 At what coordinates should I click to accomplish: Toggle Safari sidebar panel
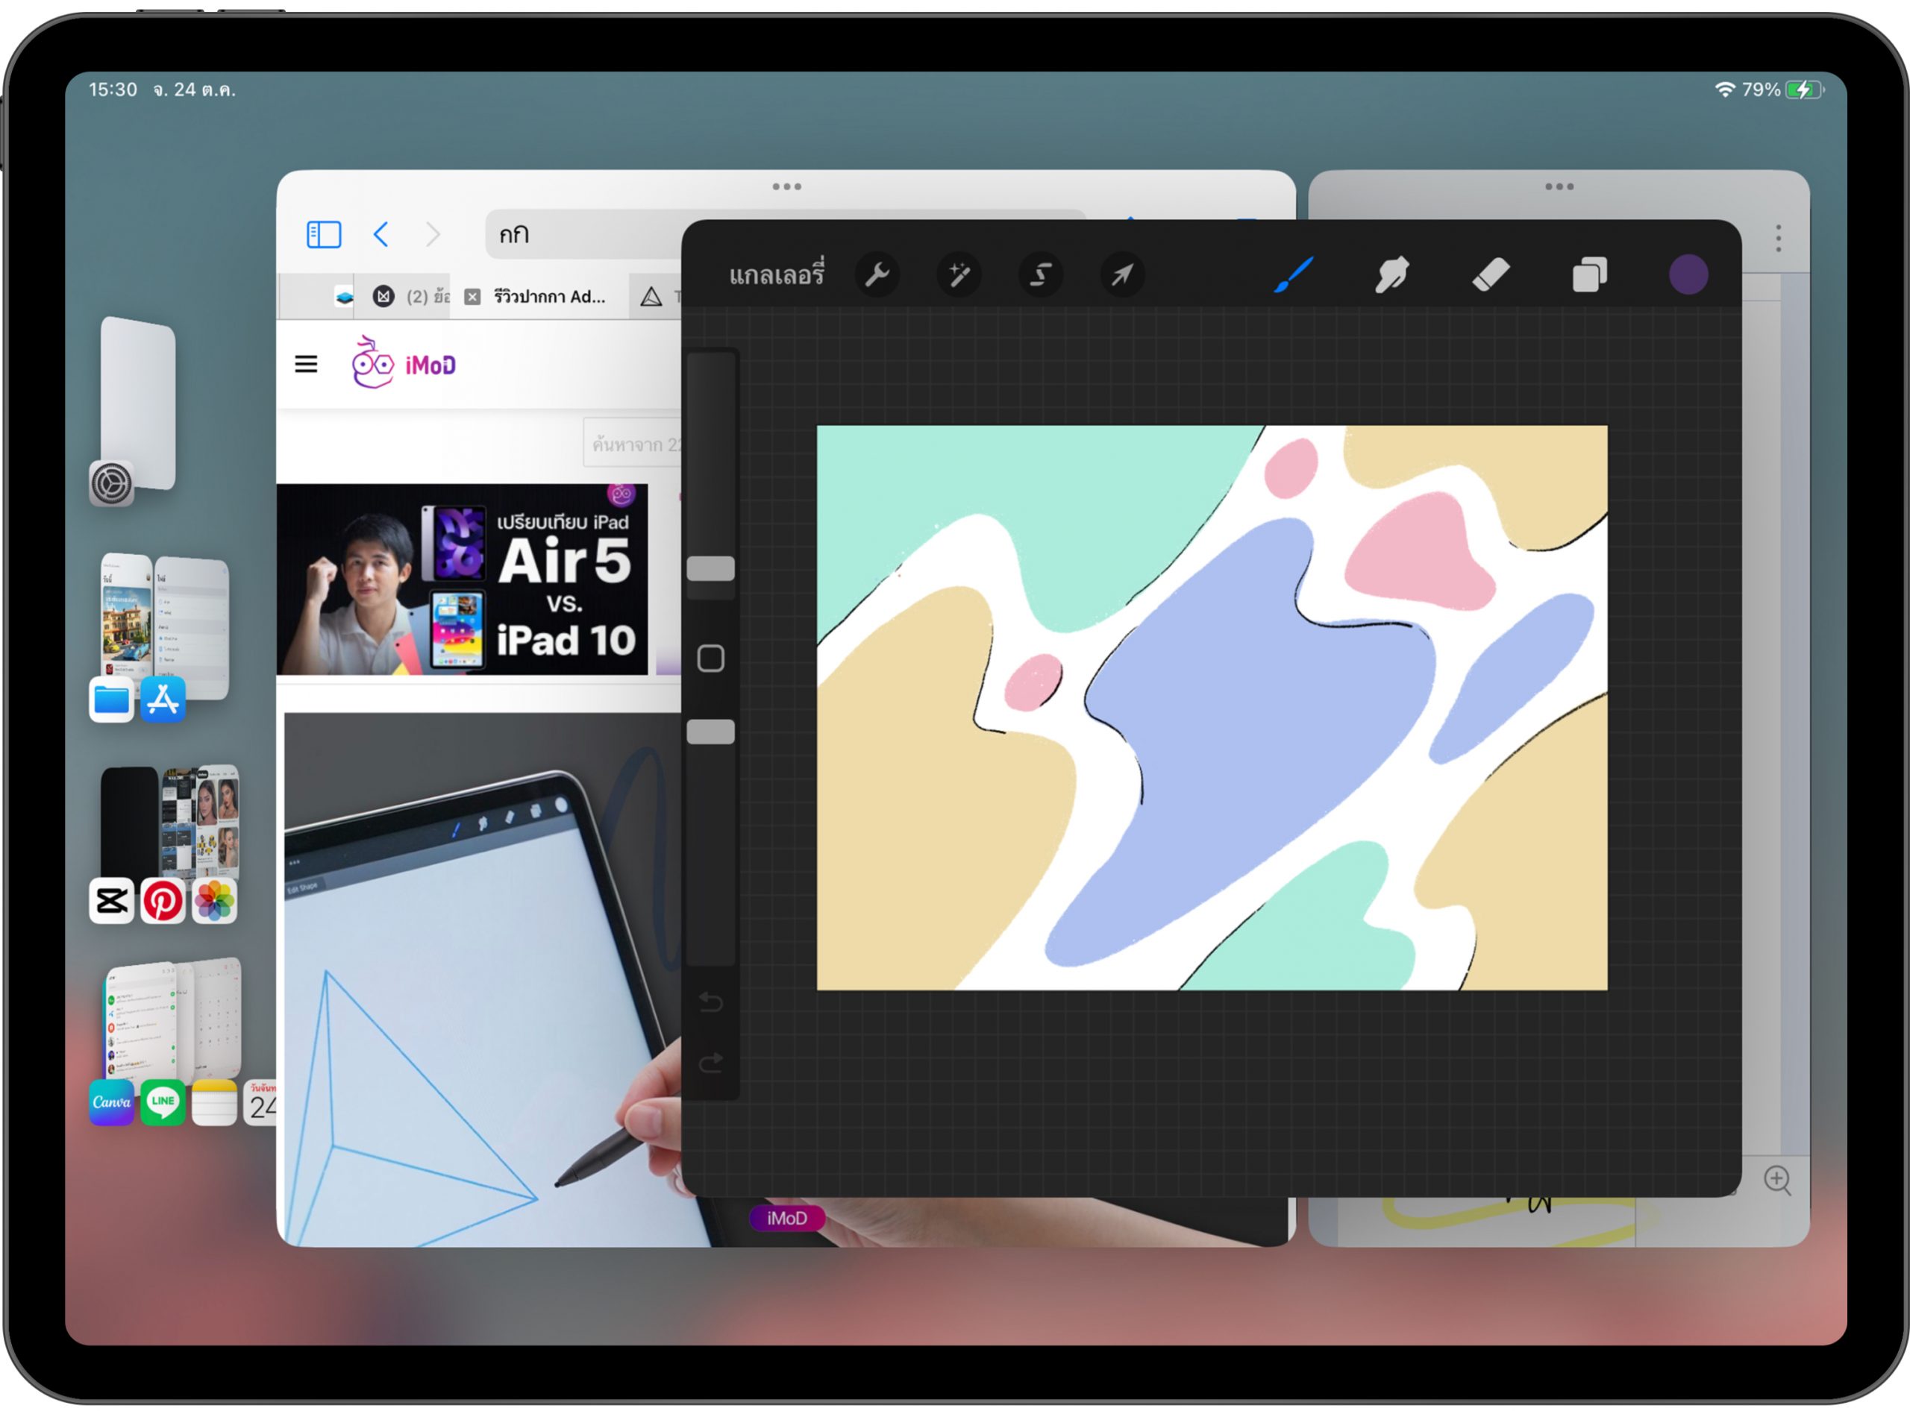click(324, 234)
